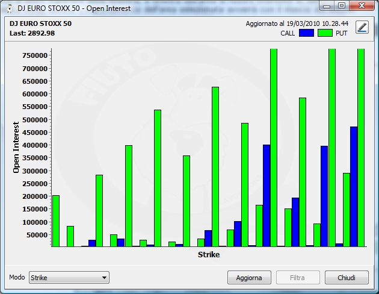Click the blue CALL legend swatch
Image resolution: width=379 pixels, height=294 pixels.
coord(306,33)
